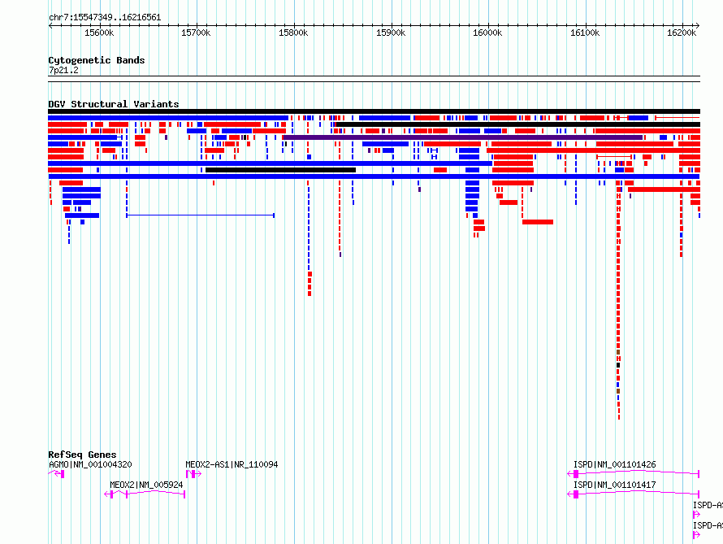Viewport: 723px width, 544px height.
Task: Click the black square in the tall variant column
Action: click(x=618, y=365)
